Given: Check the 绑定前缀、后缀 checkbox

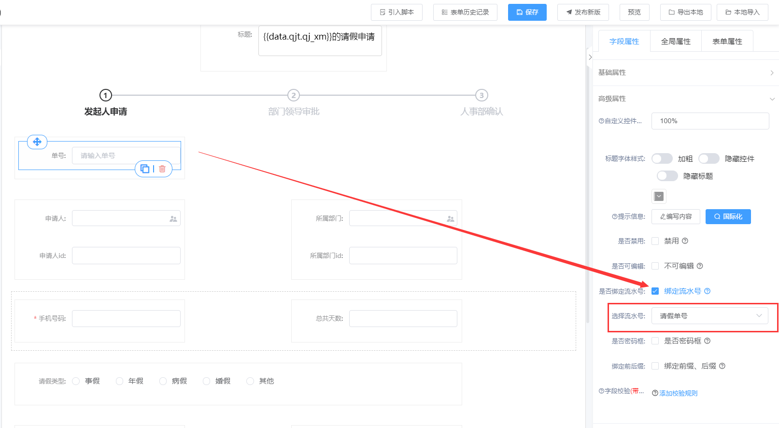Looking at the screenshot, I should click(x=655, y=366).
